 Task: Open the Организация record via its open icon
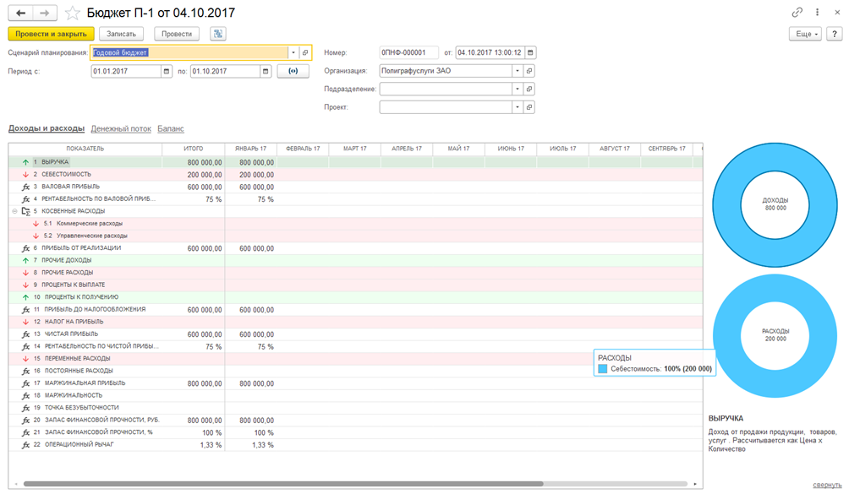[x=529, y=71]
